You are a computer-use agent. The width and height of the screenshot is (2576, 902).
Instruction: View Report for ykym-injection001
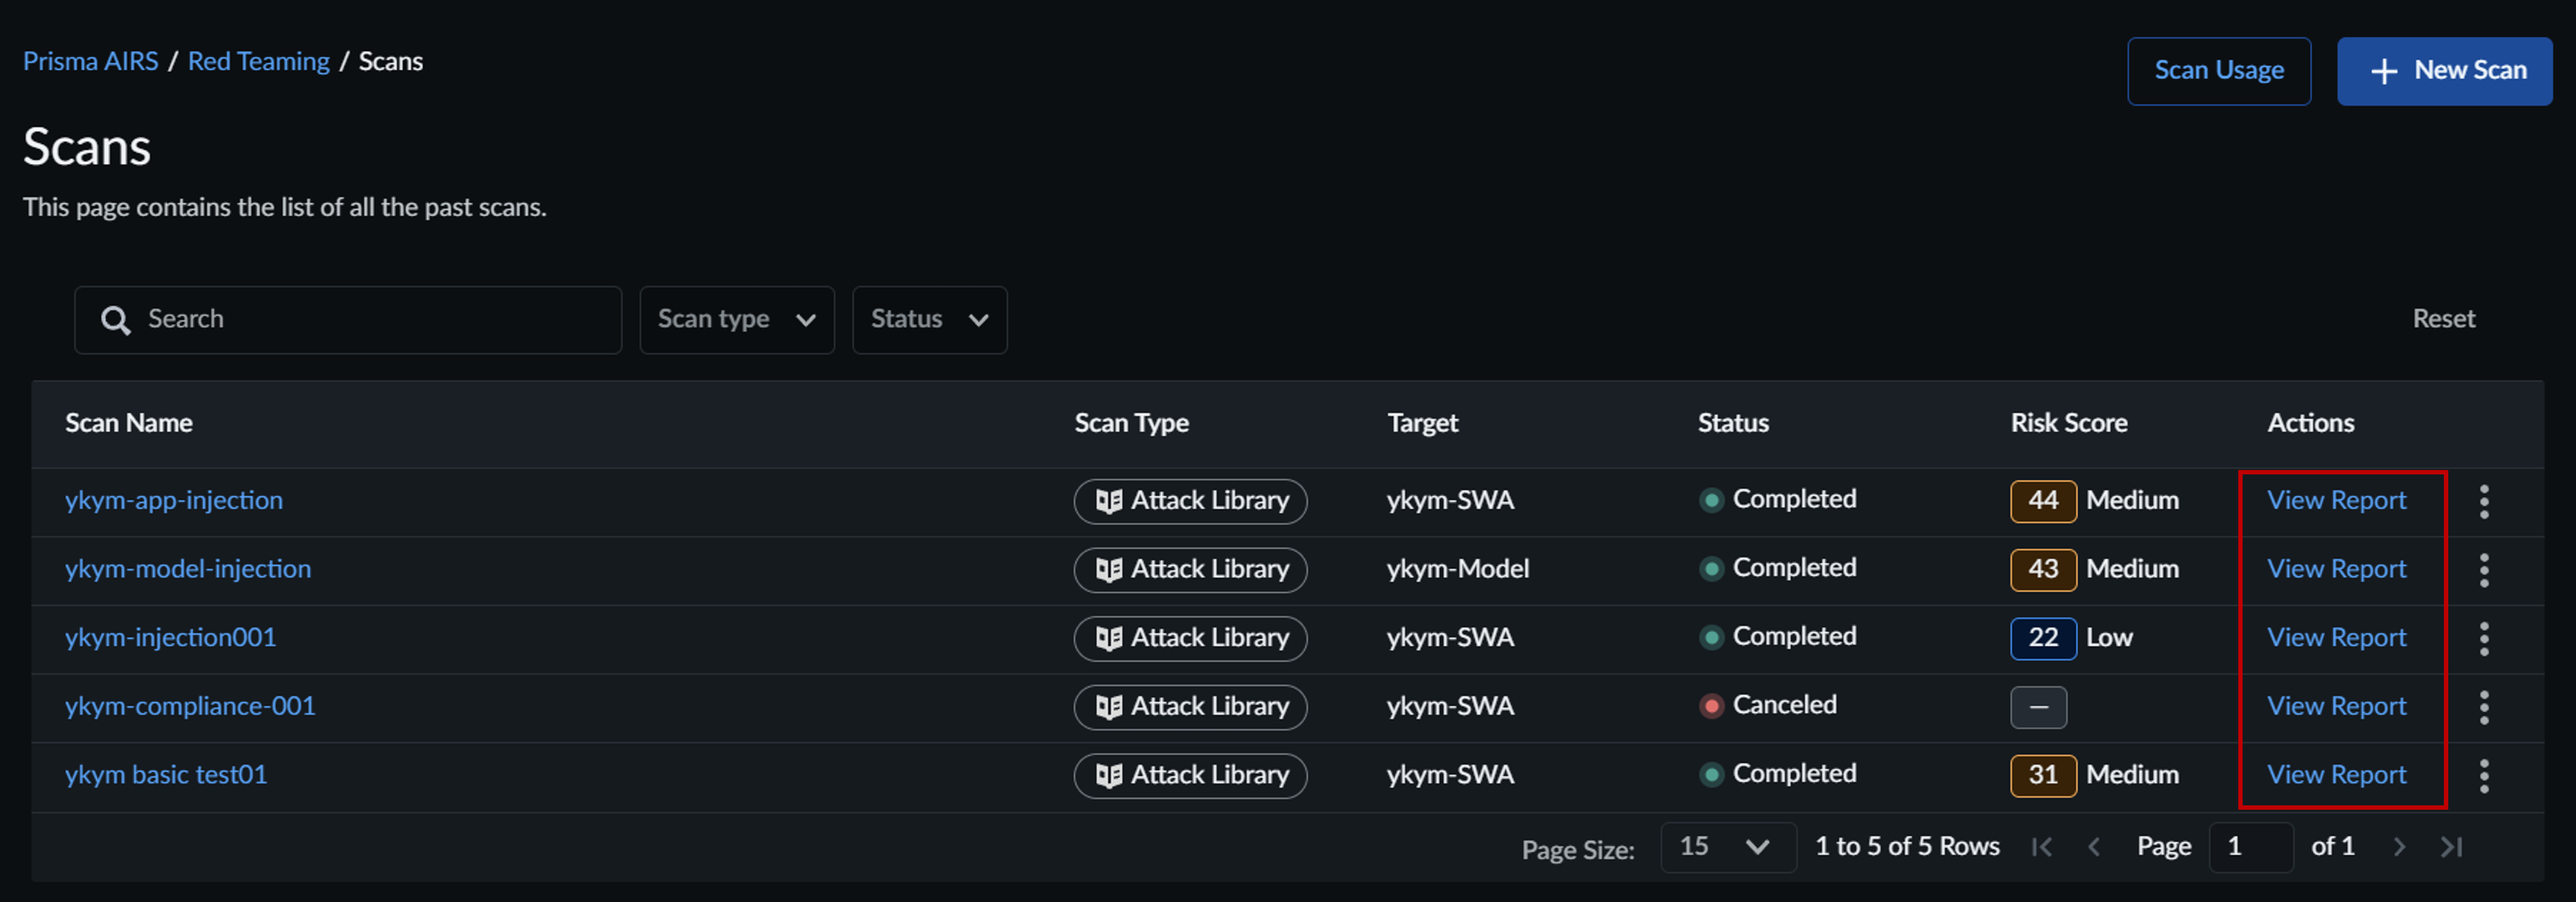click(x=2336, y=638)
